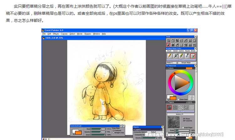Screen dimensions: 235x140
Task: Open the Canvas menu
Action: pyautogui.click(x=64, y=34)
